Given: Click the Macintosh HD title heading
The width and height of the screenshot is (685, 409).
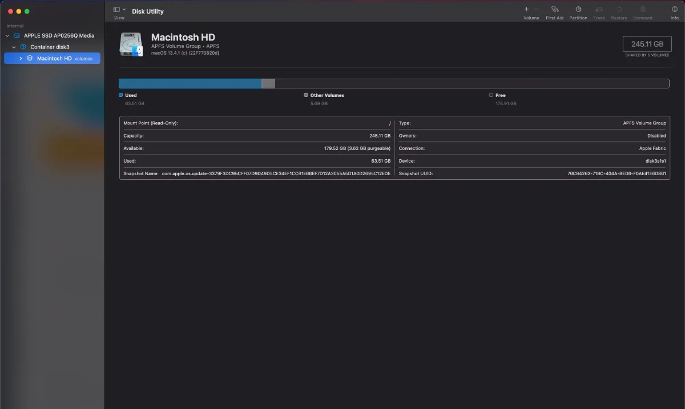Looking at the screenshot, I should 183,38.
